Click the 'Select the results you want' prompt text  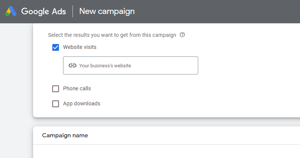(x=112, y=35)
